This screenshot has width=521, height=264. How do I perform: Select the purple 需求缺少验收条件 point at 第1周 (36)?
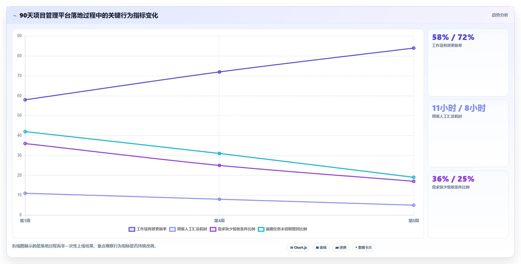pyautogui.click(x=25, y=144)
